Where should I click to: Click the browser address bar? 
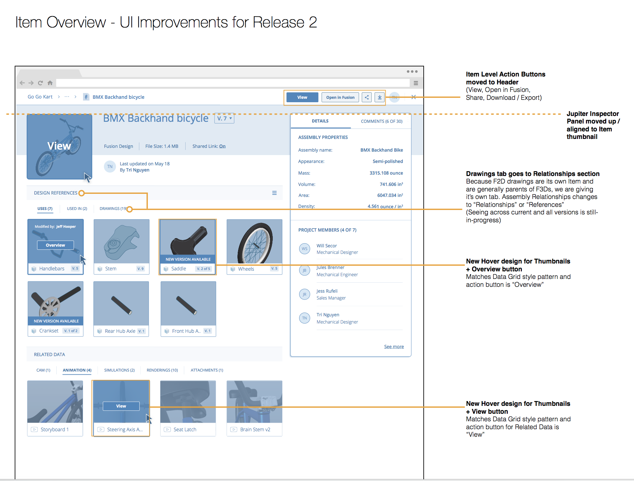click(x=233, y=83)
